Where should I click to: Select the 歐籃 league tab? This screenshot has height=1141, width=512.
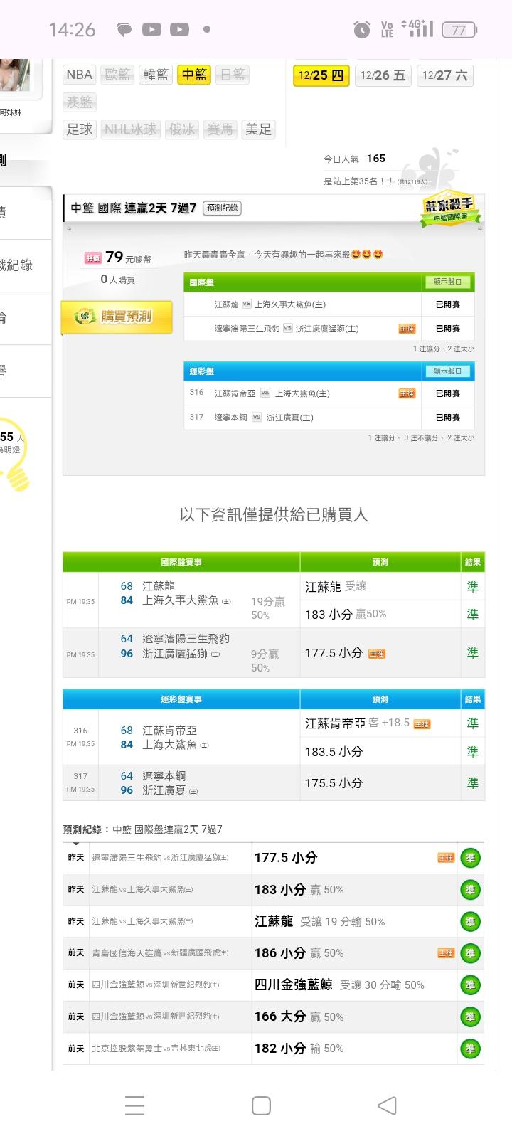117,75
